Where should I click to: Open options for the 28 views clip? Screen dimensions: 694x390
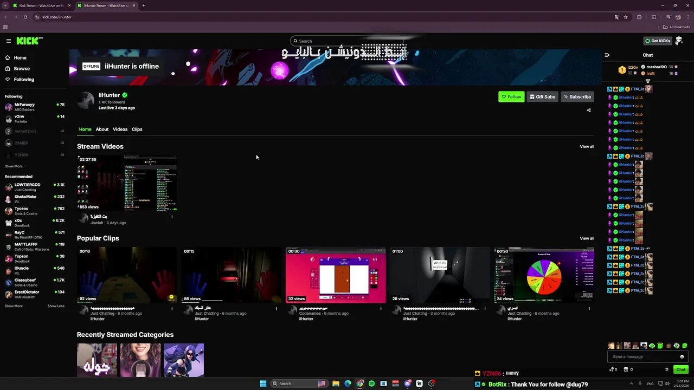coord(485,309)
